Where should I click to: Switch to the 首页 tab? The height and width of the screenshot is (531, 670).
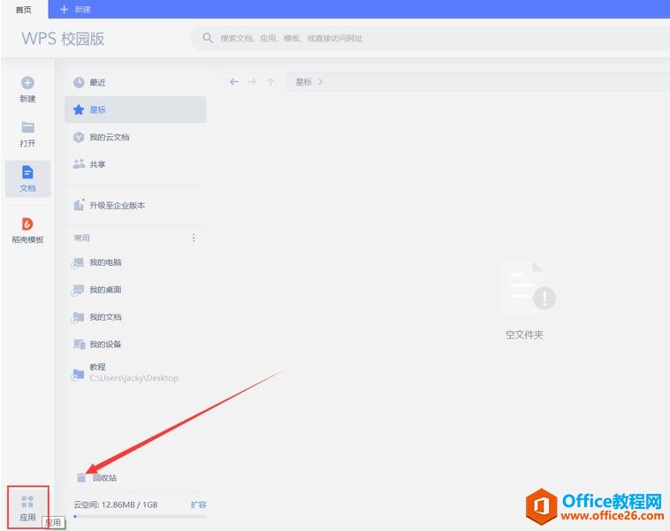pos(24,10)
